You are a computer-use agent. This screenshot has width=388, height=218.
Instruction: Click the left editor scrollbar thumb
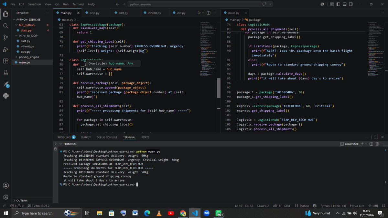pos(218,87)
